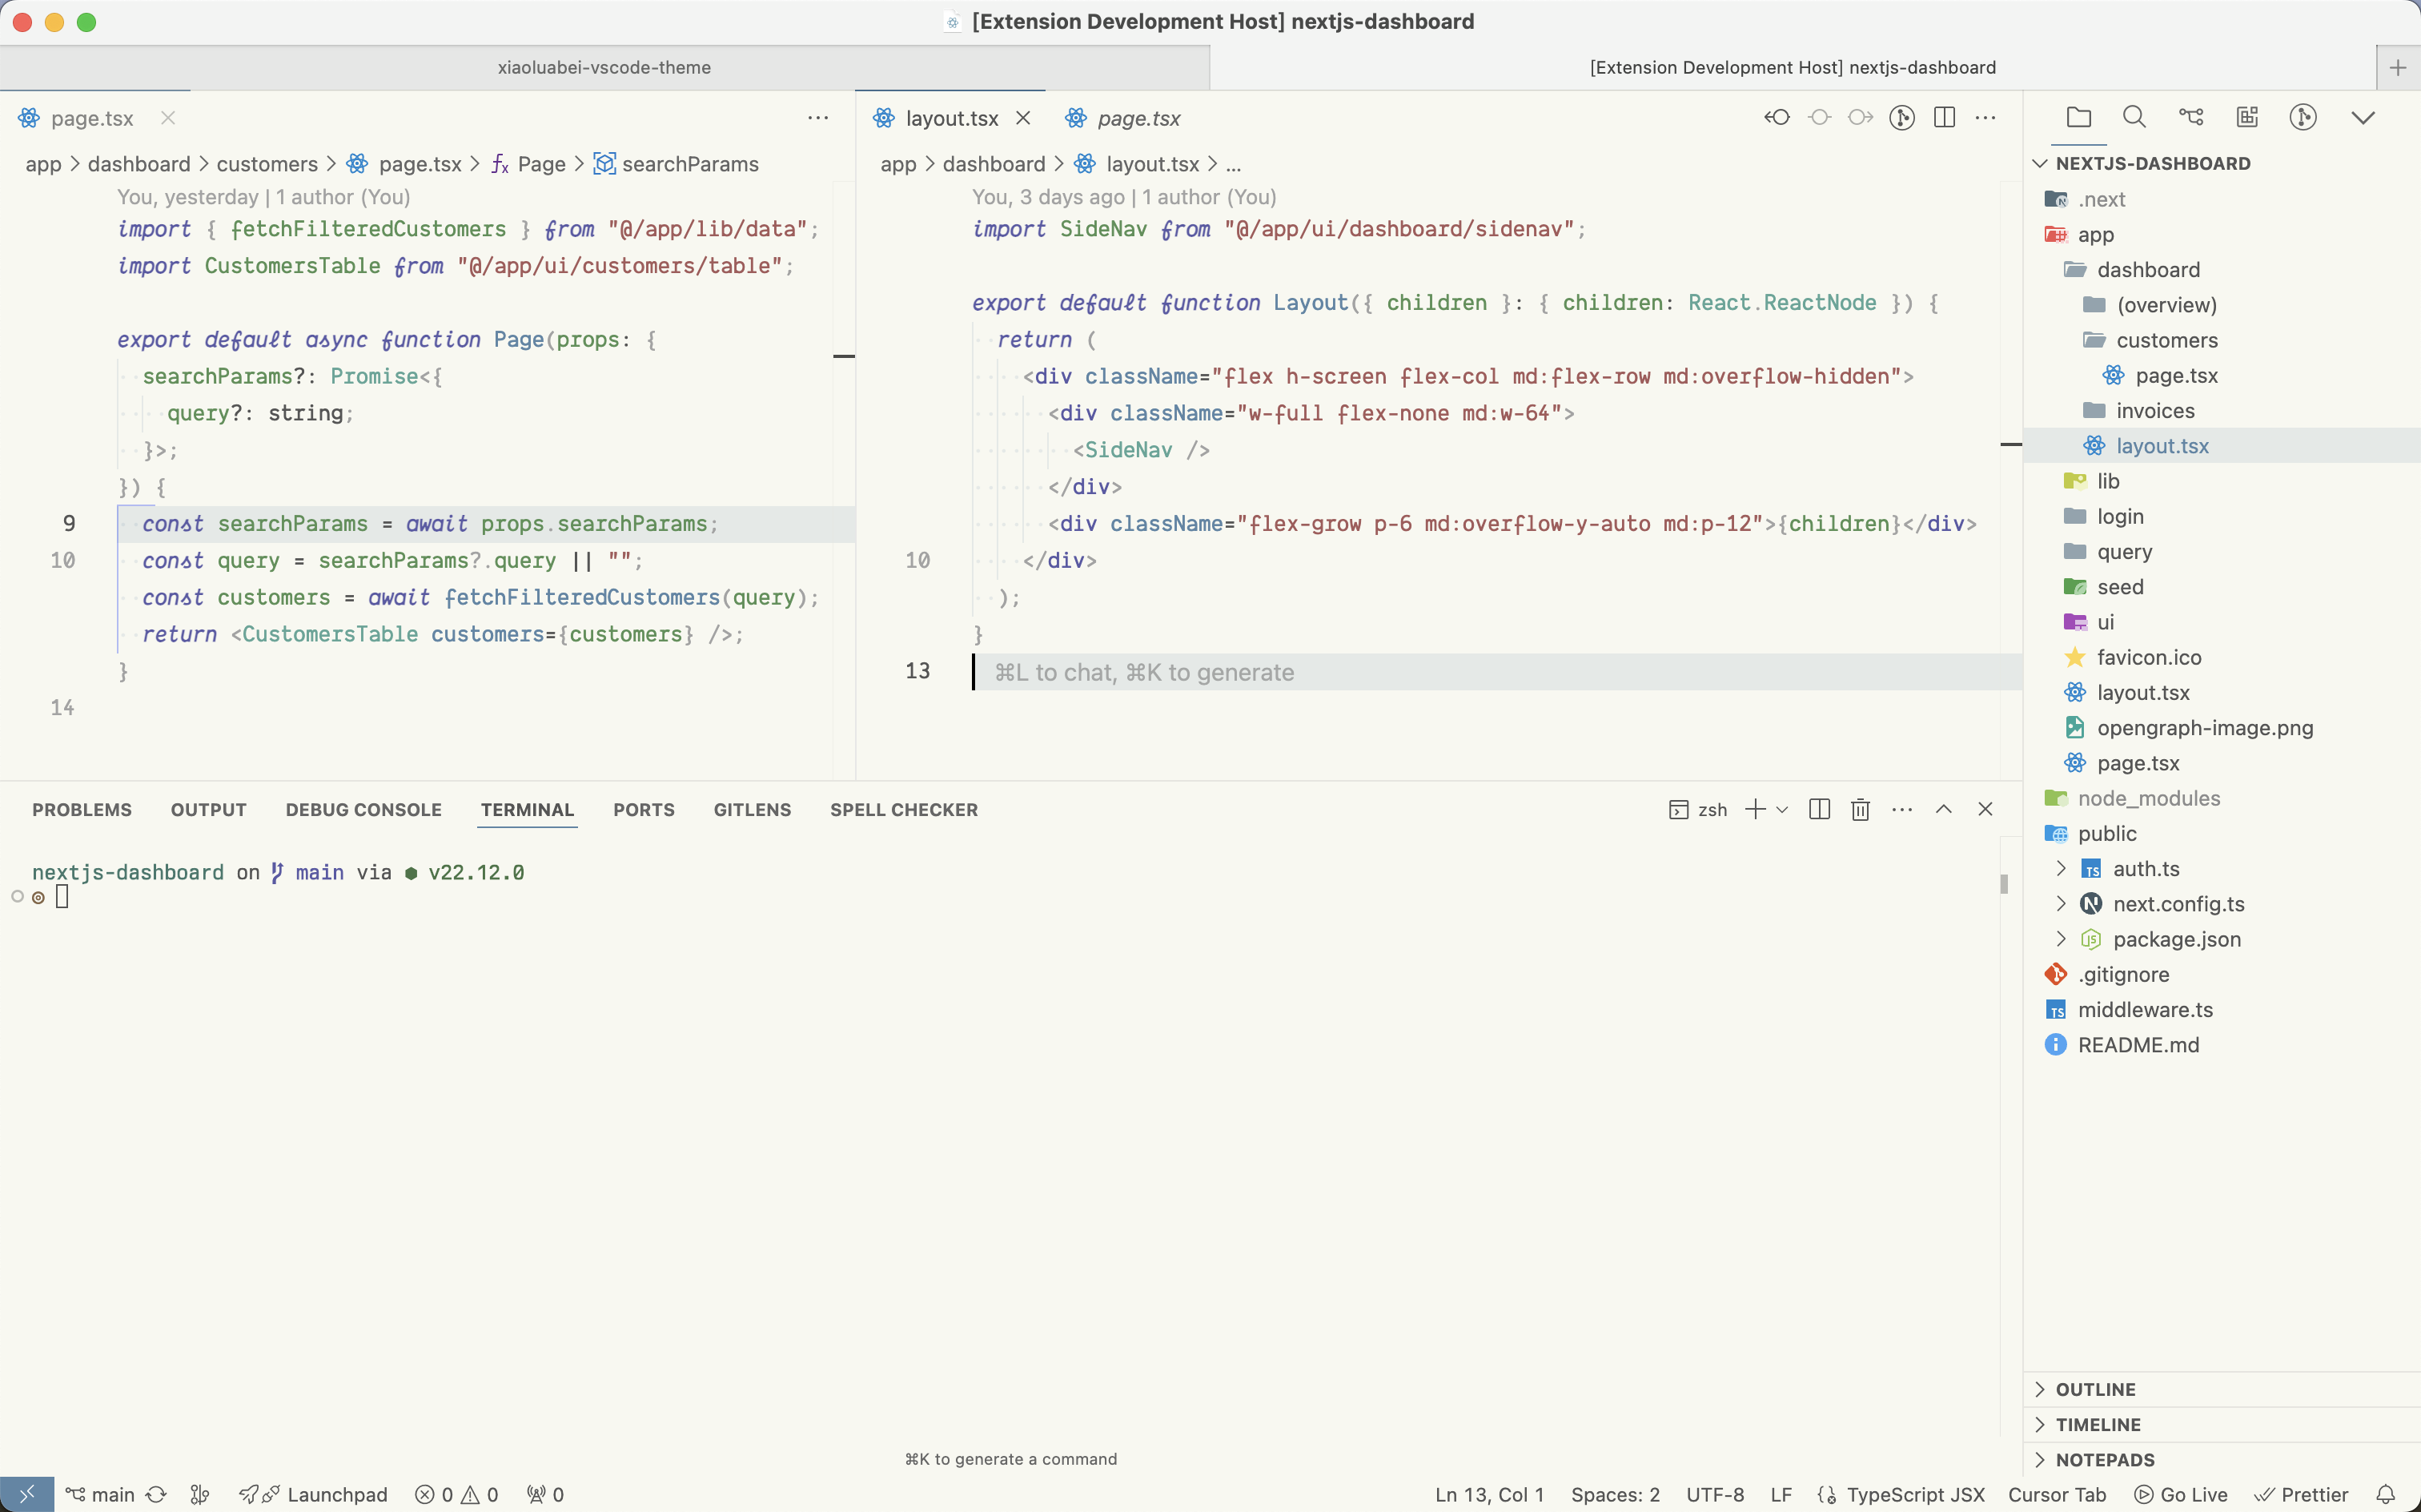This screenshot has height=1512, width=2421.
Task: Open middleware.ts in the file explorer
Action: 2144,1009
